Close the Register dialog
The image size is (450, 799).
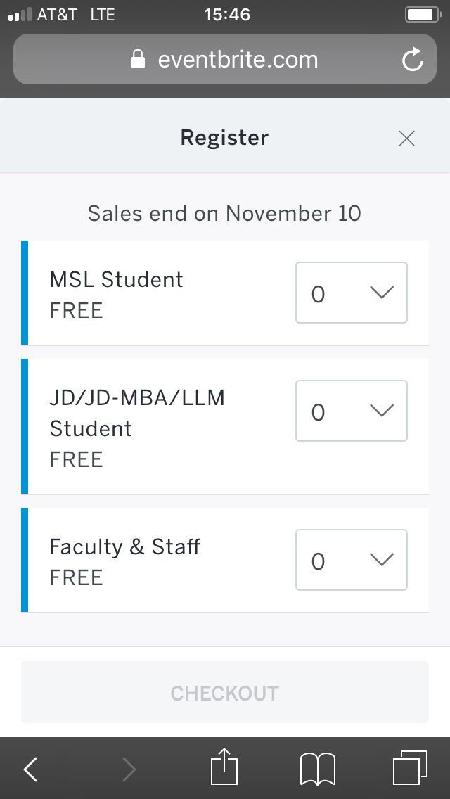coord(406,139)
